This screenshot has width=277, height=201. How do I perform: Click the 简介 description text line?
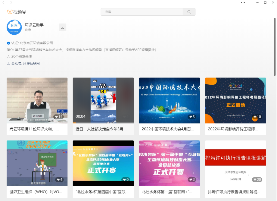click(x=82, y=50)
